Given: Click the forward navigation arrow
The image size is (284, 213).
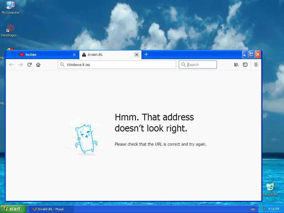Looking at the screenshot, I should [x=21, y=65].
